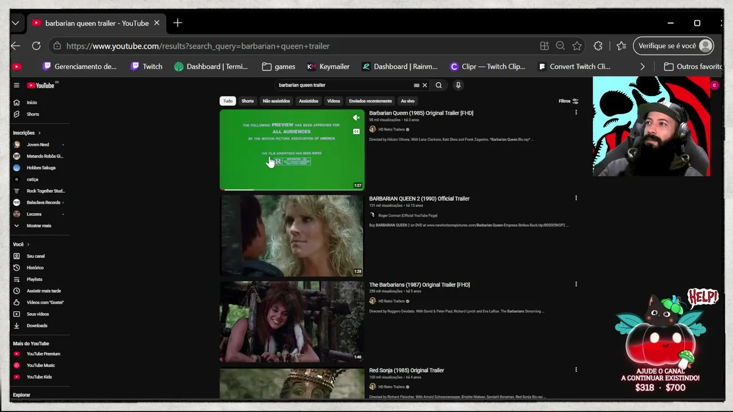Unmute the Barbarian Queen preview video
The image size is (733, 412).
[x=356, y=118]
